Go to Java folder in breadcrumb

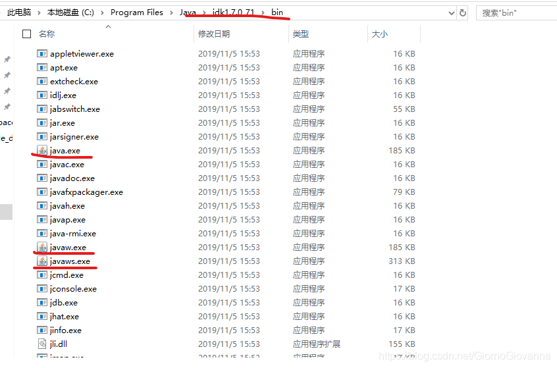(x=188, y=13)
